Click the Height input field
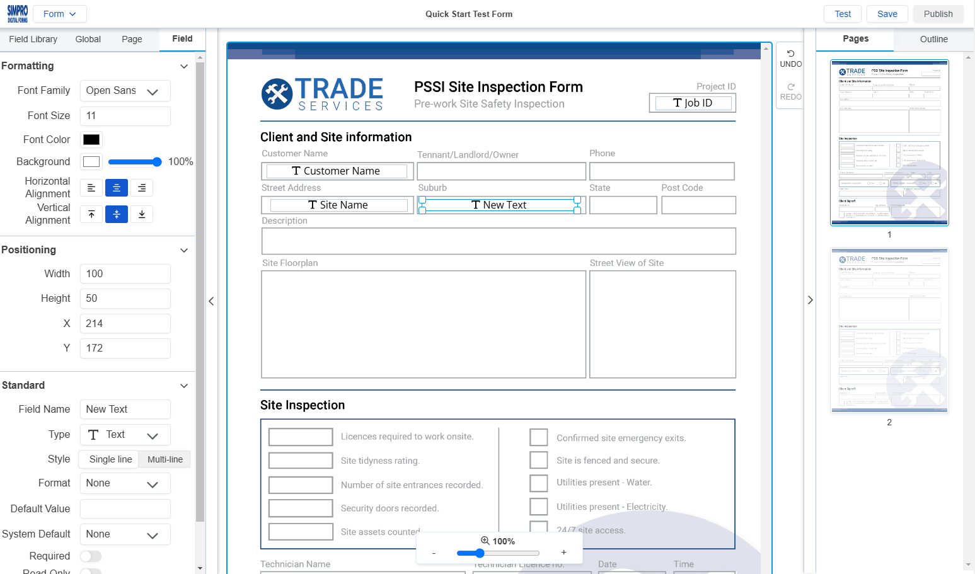975x574 pixels. pyautogui.click(x=125, y=299)
